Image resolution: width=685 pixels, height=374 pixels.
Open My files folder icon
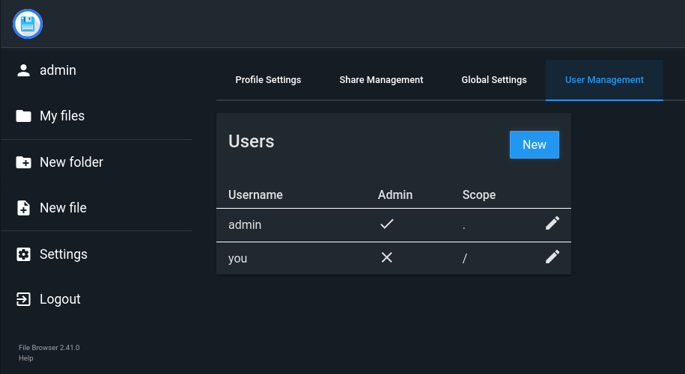[24, 116]
